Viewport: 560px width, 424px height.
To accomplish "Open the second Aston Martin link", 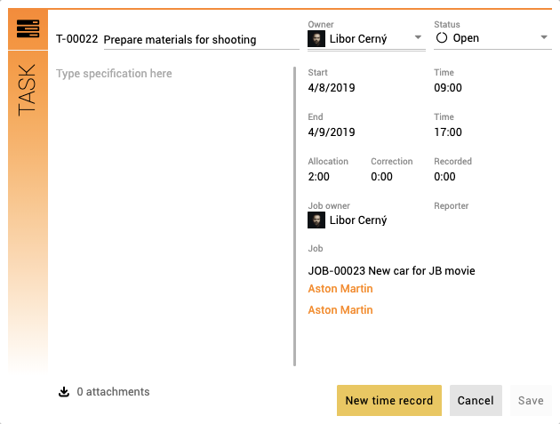I will [x=340, y=310].
